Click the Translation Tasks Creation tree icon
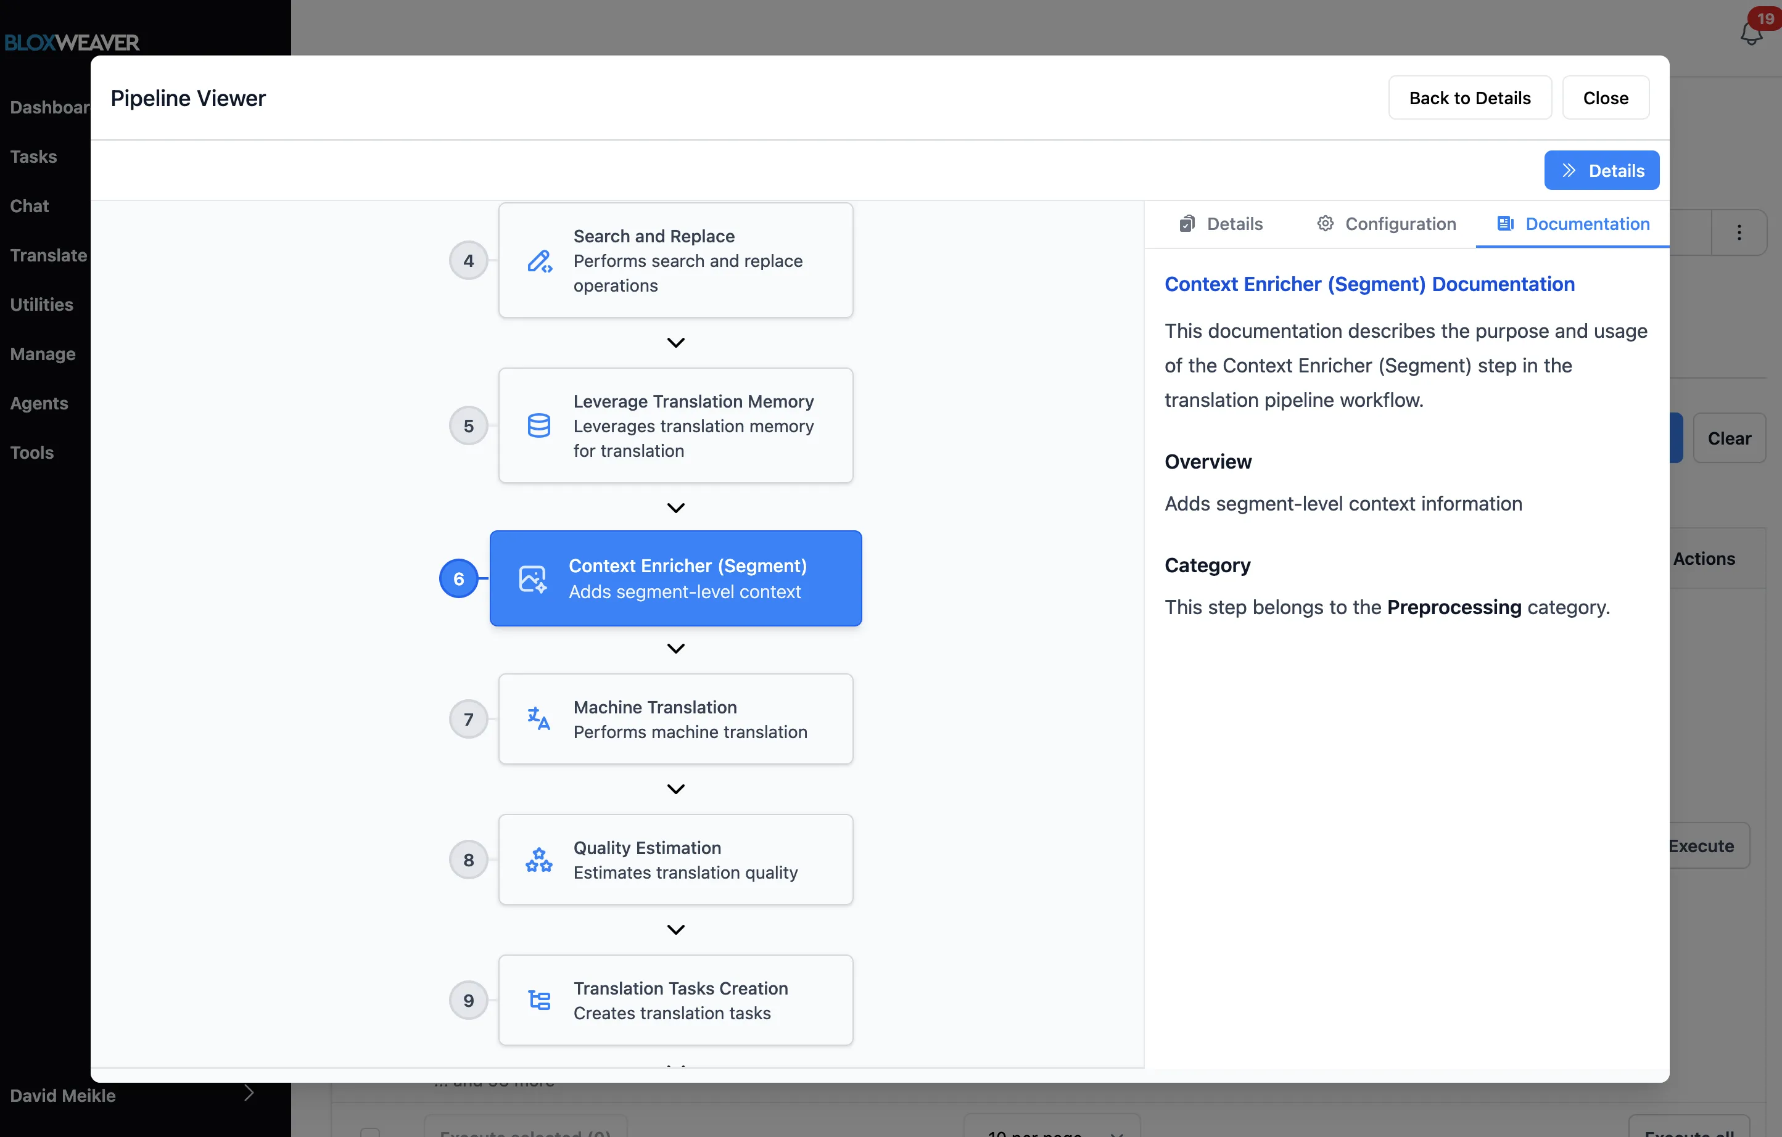Screen dimensions: 1782x1137 538,1000
